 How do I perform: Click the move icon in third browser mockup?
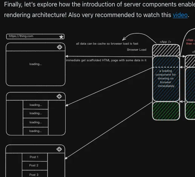click(59, 149)
